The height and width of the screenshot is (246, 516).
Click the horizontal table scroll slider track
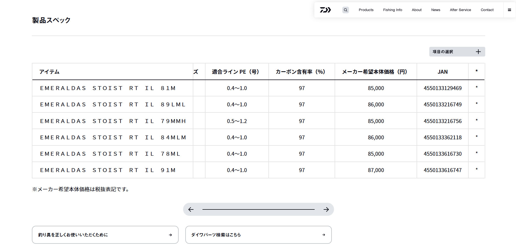point(258,209)
